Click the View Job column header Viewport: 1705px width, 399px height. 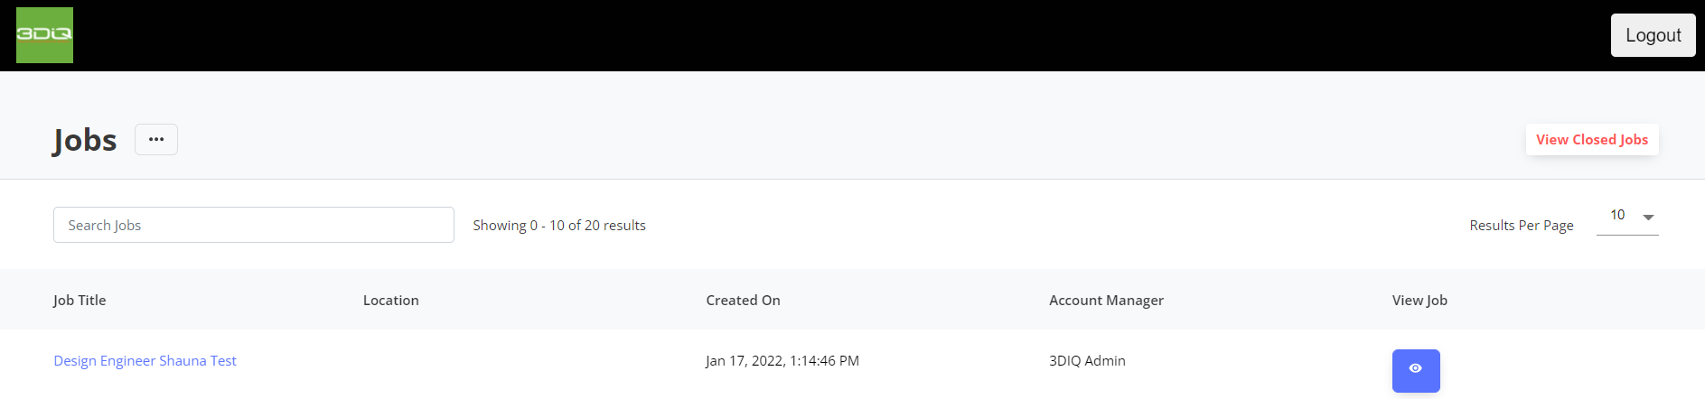[x=1419, y=300]
